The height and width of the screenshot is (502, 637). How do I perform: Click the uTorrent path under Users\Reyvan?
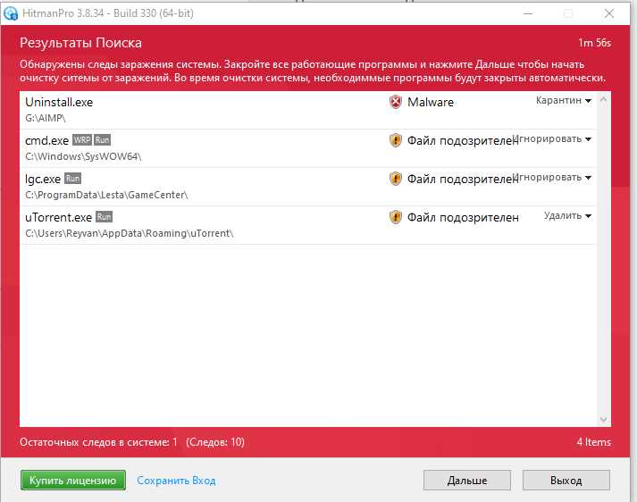[x=130, y=233]
